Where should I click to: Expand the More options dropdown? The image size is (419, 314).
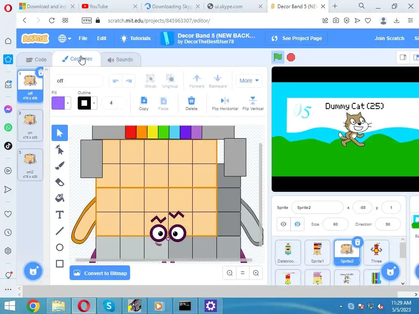pyautogui.click(x=249, y=81)
